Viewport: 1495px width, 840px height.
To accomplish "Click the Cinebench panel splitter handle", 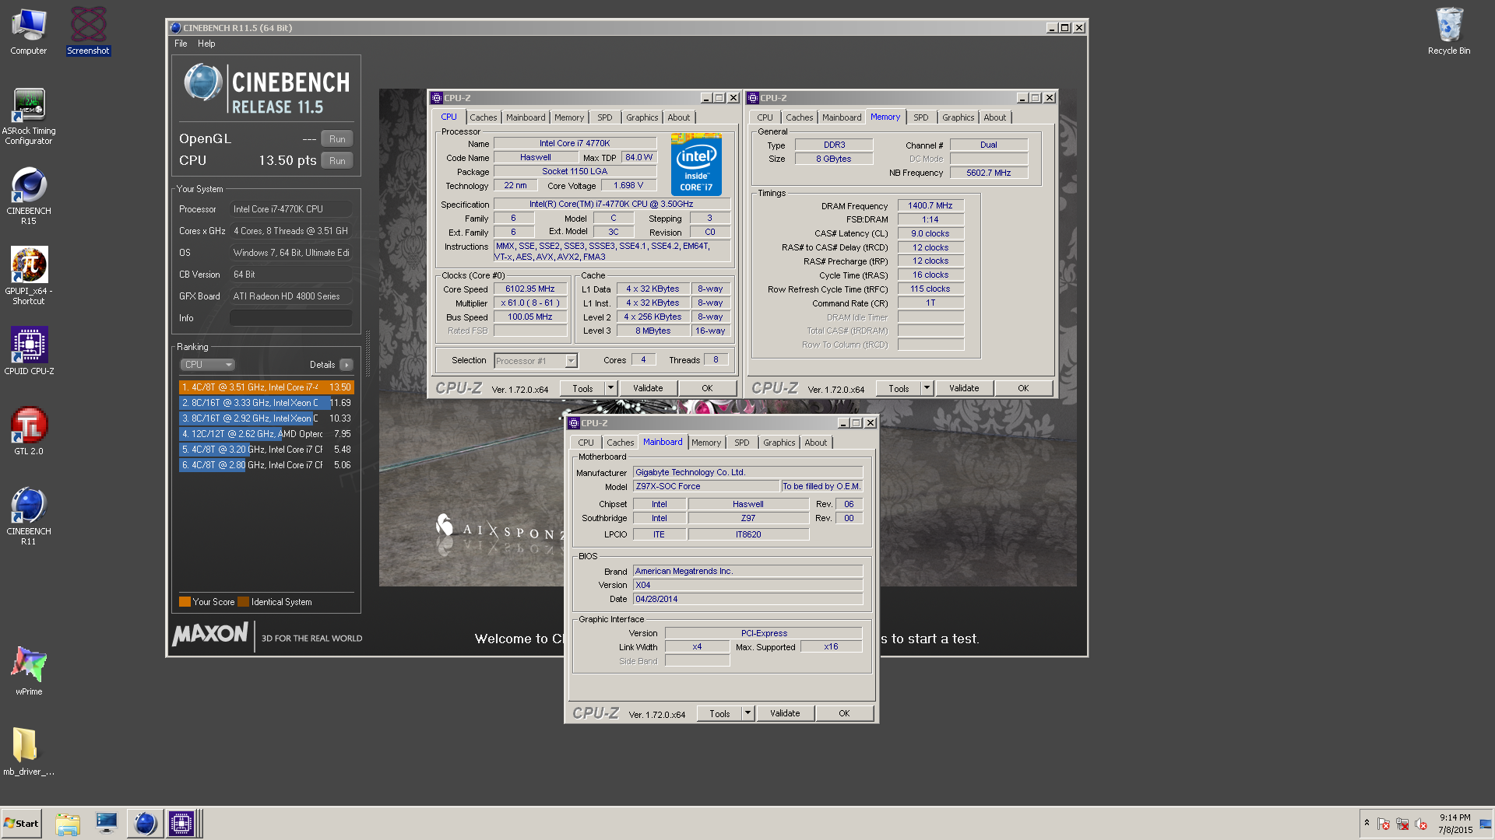I will pos(368,354).
